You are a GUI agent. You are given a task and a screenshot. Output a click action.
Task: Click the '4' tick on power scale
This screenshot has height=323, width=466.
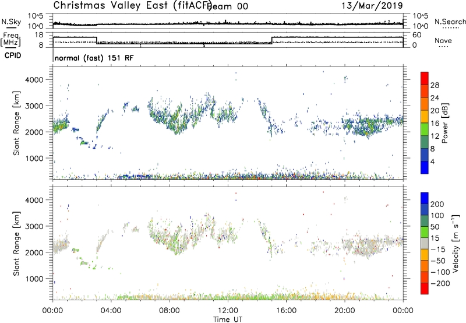point(432,161)
